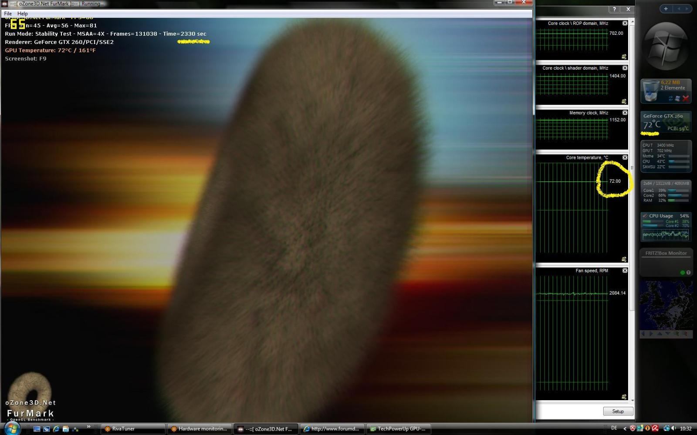Launch Internet Explorer from quick launch
This screenshot has width=697, height=435.
[56, 429]
